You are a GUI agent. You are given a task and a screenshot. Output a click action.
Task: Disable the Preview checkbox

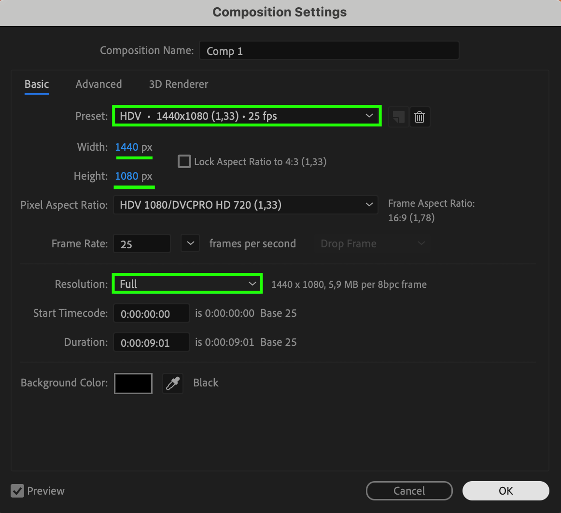pyautogui.click(x=18, y=491)
